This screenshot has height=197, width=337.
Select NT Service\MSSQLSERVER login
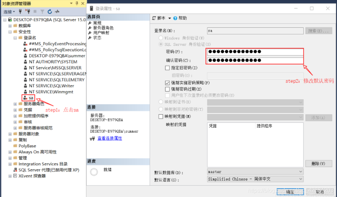click(55, 68)
